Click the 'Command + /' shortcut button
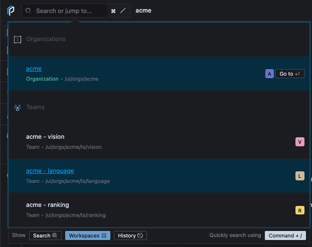The width and height of the screenshot is (312, 247). (x=285, y=235)
